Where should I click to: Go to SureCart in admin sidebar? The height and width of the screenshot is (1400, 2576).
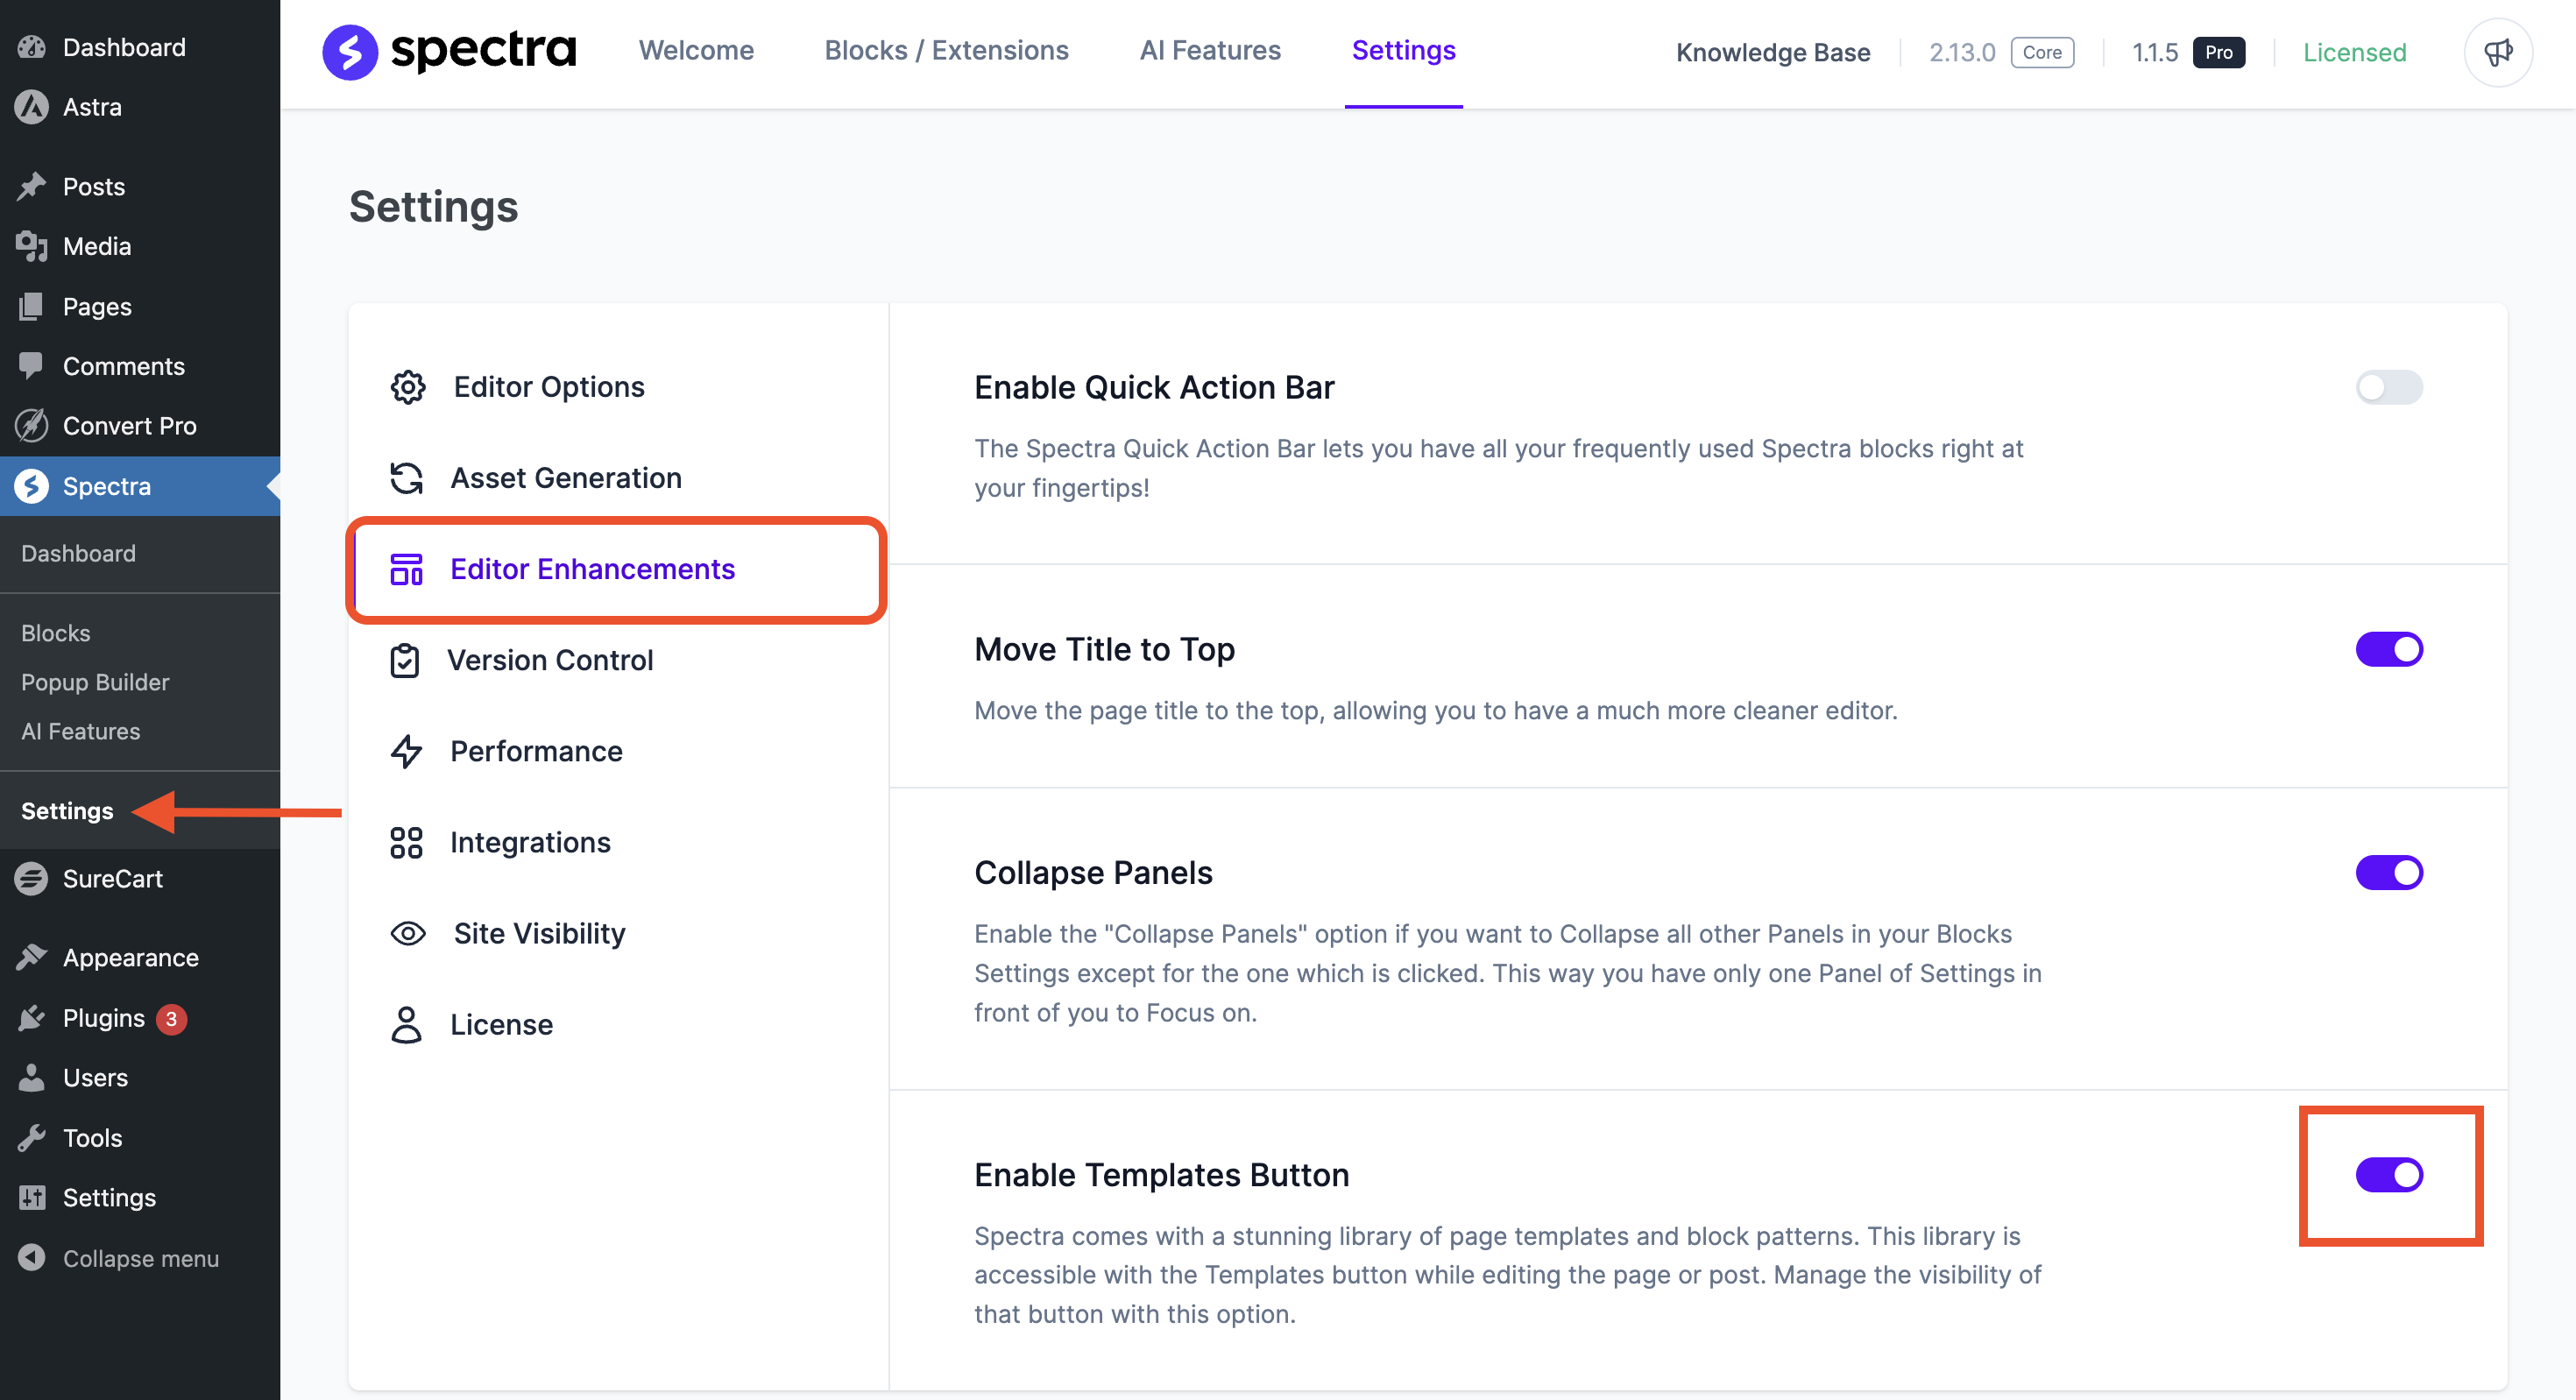pyautogui.click(x=112, y=878)
